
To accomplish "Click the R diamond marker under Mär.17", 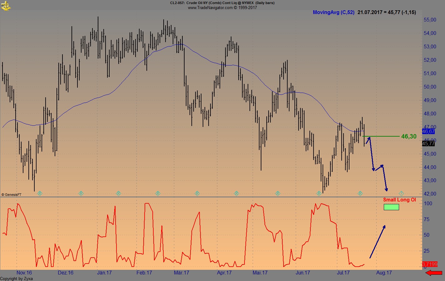I will point(197,193).
